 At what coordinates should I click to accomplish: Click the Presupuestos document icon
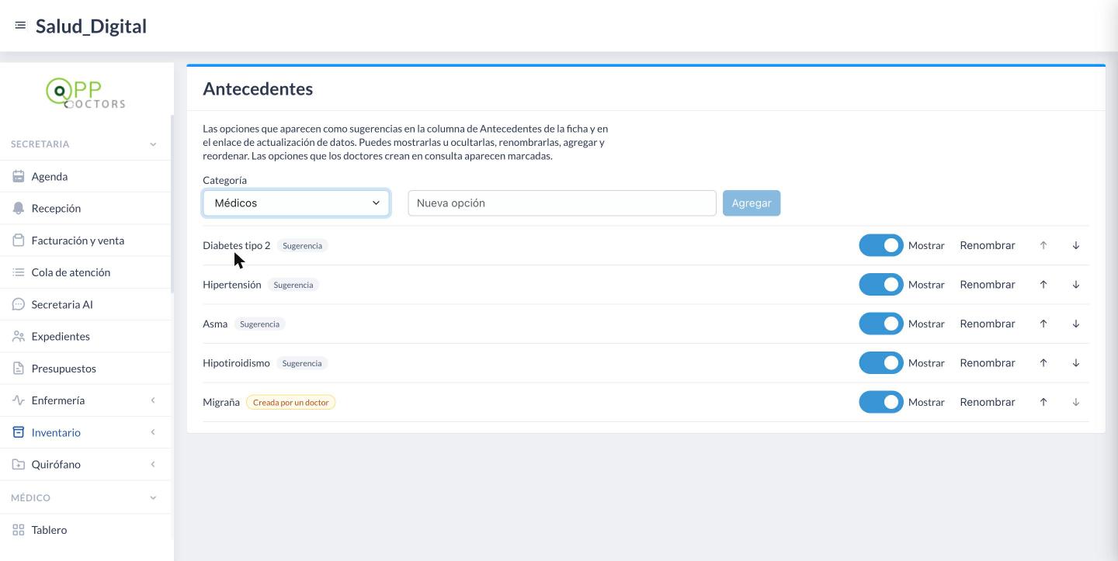[19, 369]
